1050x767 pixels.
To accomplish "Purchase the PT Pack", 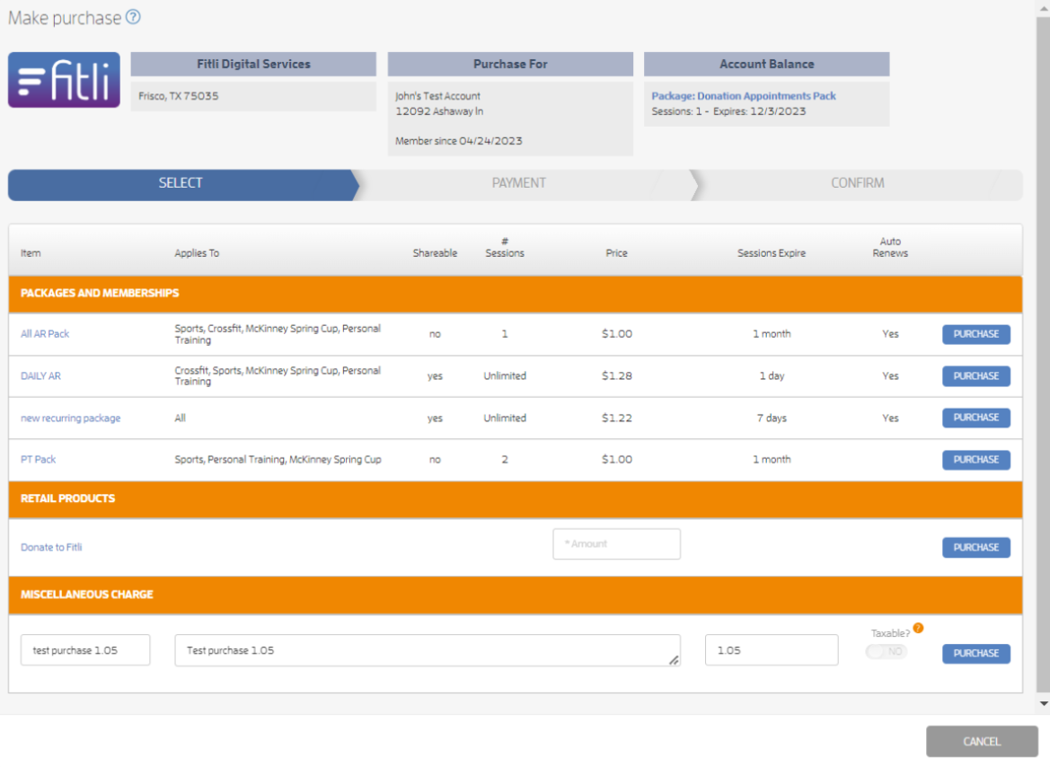I will [975, 460].
